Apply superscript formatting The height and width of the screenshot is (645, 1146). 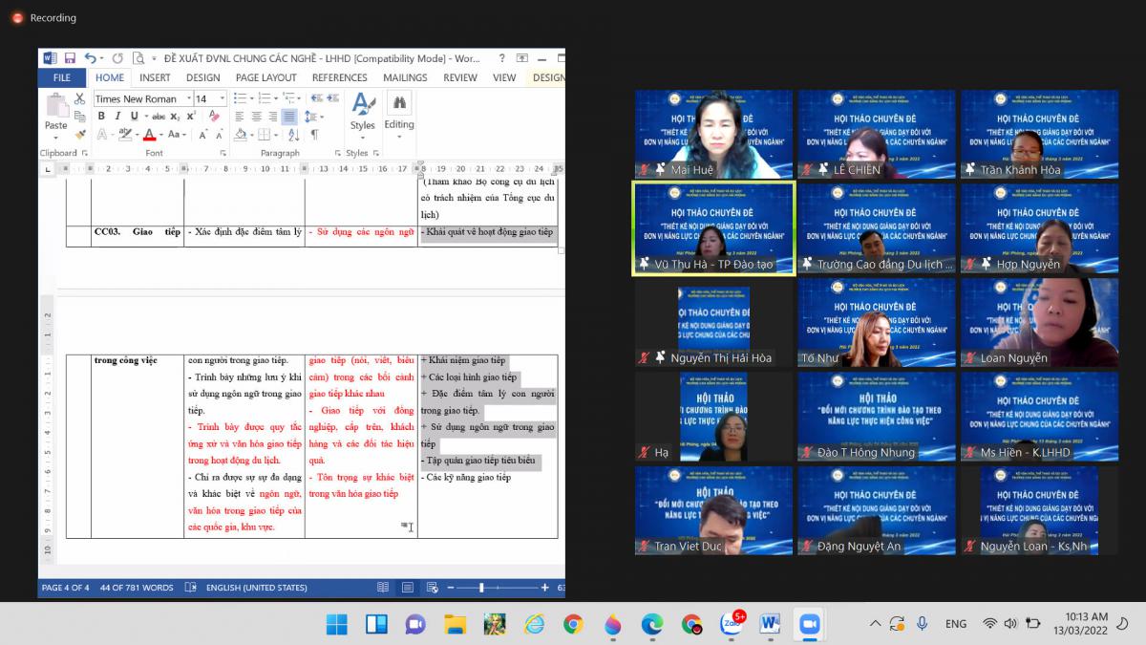tap(191, 116)
